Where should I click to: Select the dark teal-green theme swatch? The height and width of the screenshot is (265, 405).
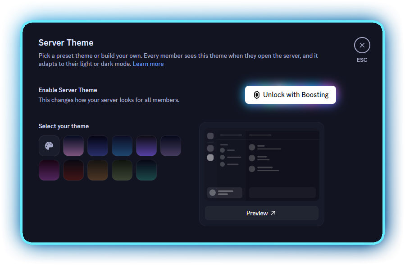click(x=146, y=170)
